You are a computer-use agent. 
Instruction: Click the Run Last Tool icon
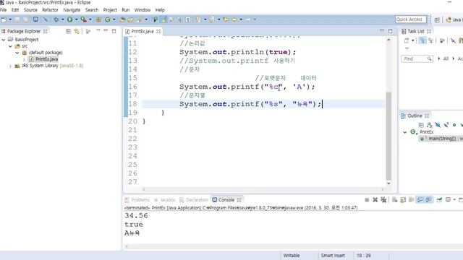tap(84, 19)
